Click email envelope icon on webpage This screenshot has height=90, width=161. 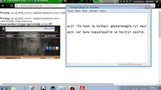pyautogui.click(x=57, y=48)
